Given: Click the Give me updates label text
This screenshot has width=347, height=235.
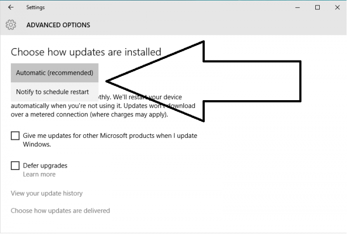Looking at the screenshot, I should (x=111, y=136).
